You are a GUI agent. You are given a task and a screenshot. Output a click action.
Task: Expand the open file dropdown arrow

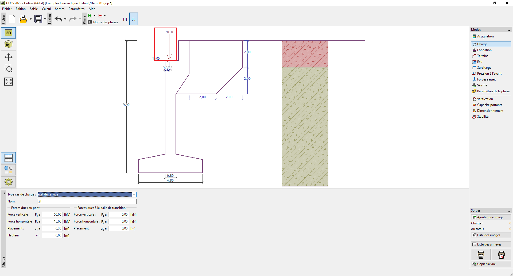click(30, 19)
